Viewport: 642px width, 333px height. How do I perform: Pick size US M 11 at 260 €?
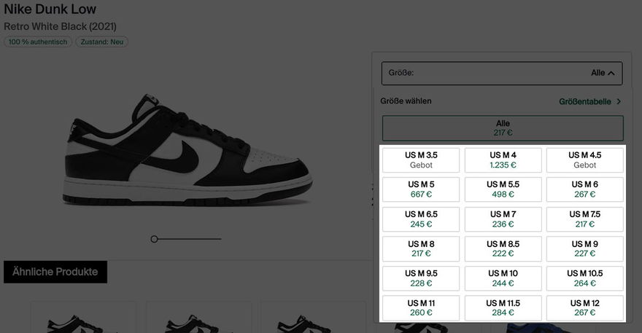coord(421,308)
